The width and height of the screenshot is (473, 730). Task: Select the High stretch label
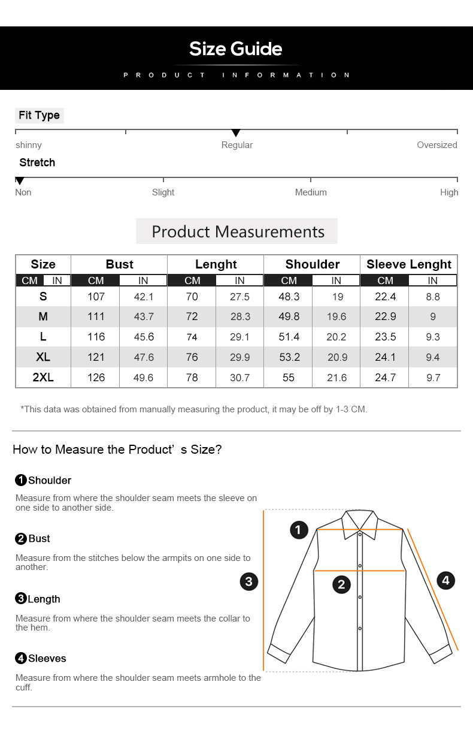[x=448, y=192]
